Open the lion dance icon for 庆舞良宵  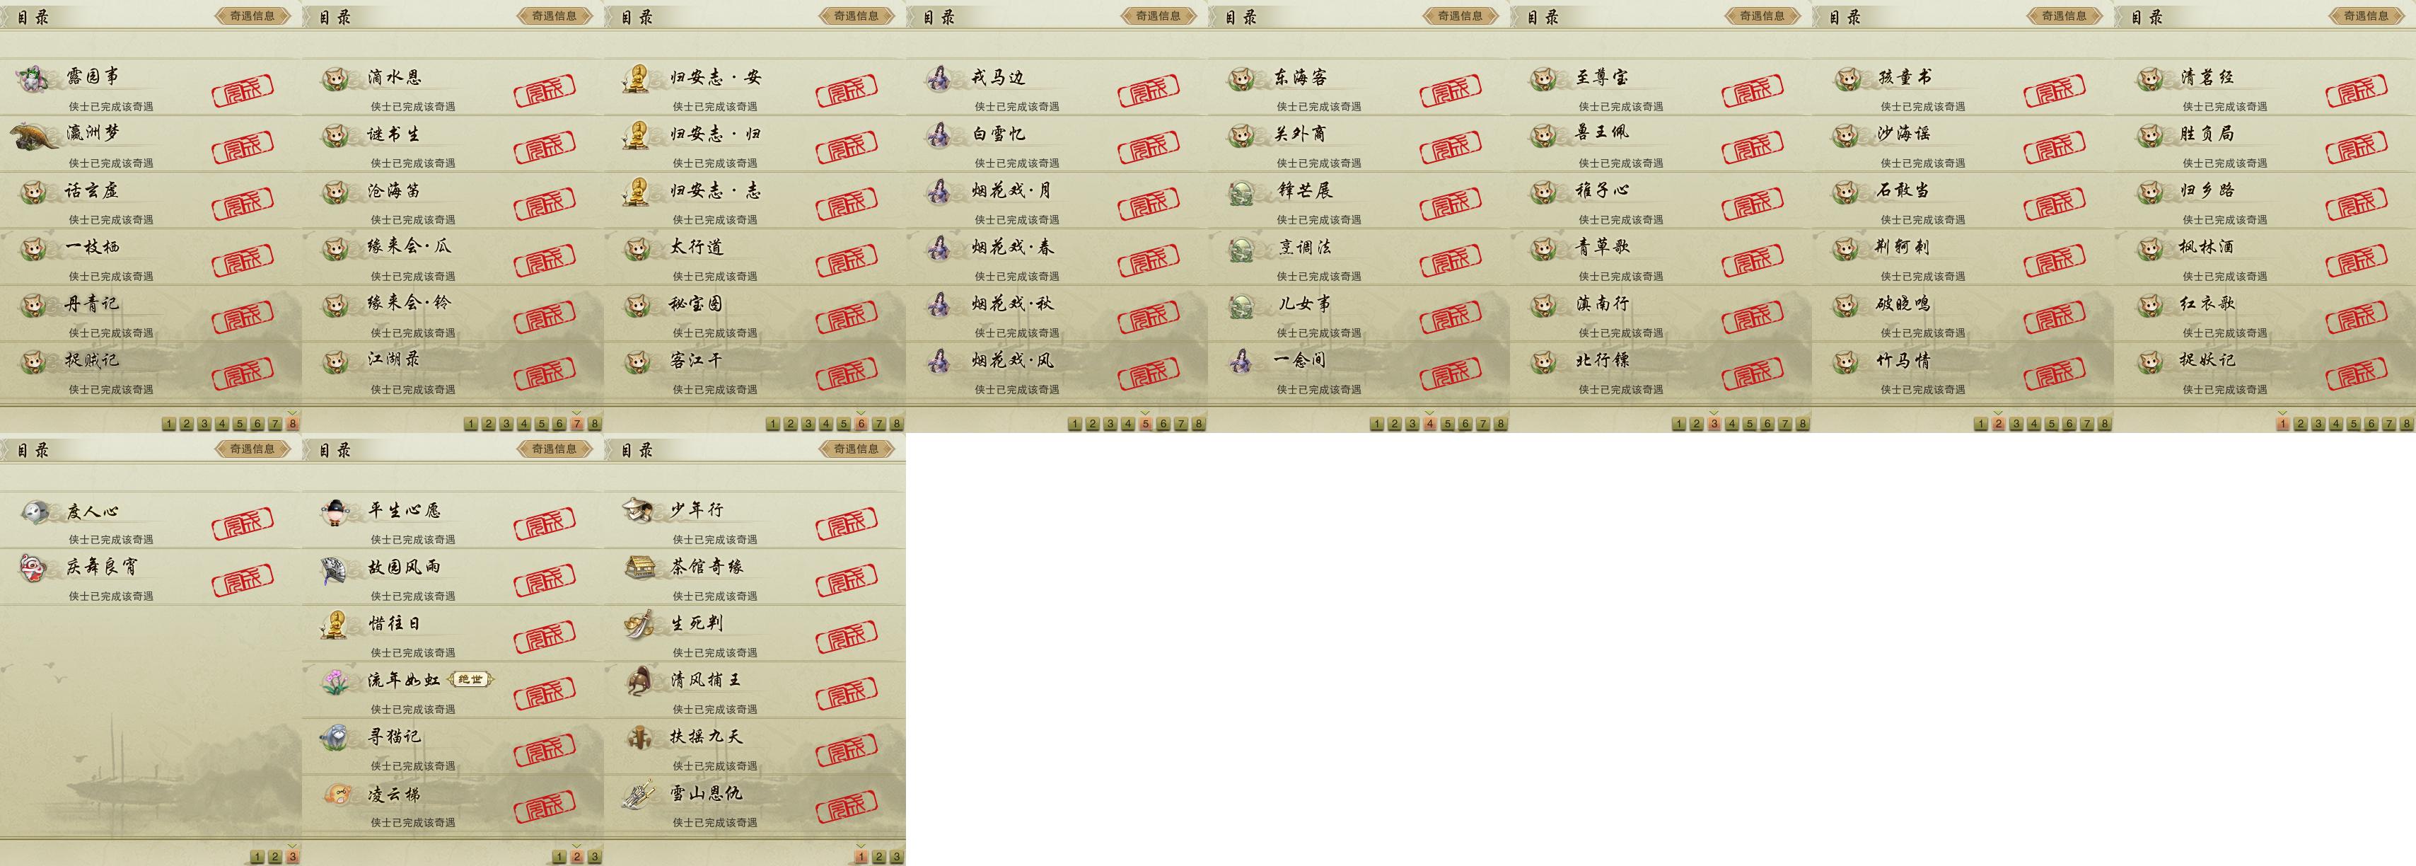(x=34, y=567)
